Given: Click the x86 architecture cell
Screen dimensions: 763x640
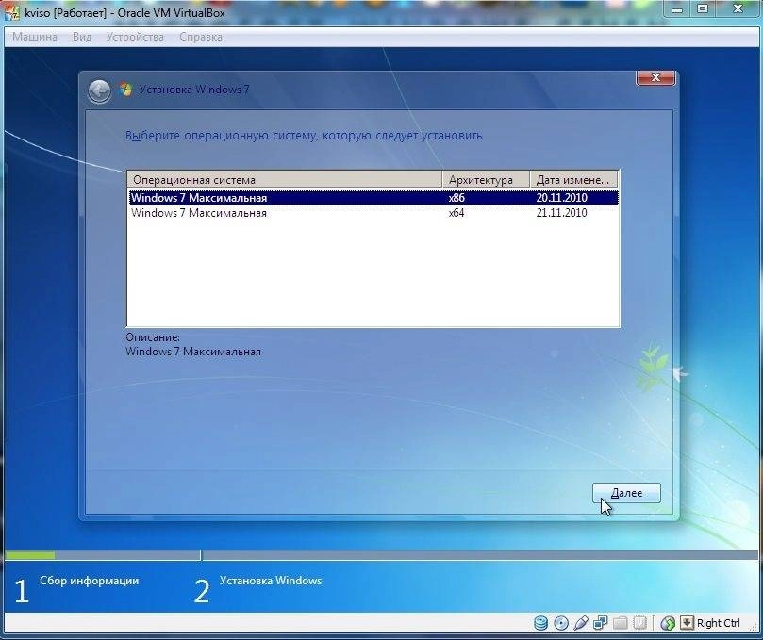Looking at the screenshot, I should pyautogui.click(x=456, y=198).
